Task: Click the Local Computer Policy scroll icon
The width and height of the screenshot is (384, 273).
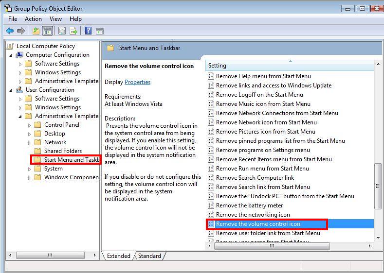Action: (10, 46)
